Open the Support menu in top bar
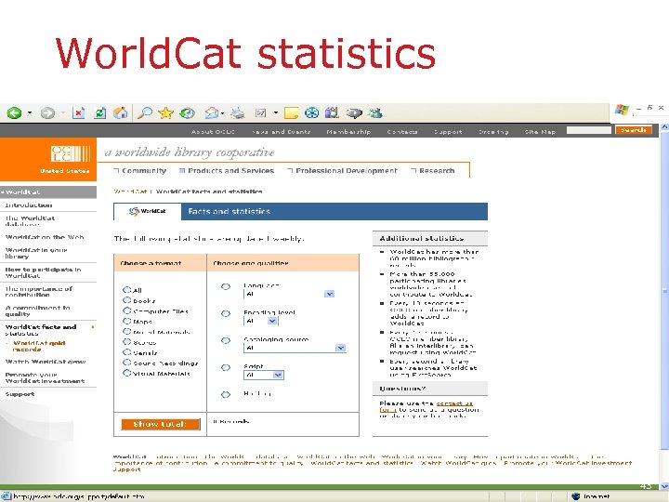 448,132
